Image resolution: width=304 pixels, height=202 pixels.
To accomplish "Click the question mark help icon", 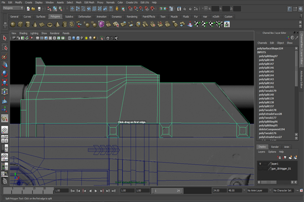I will pos(110,9).
